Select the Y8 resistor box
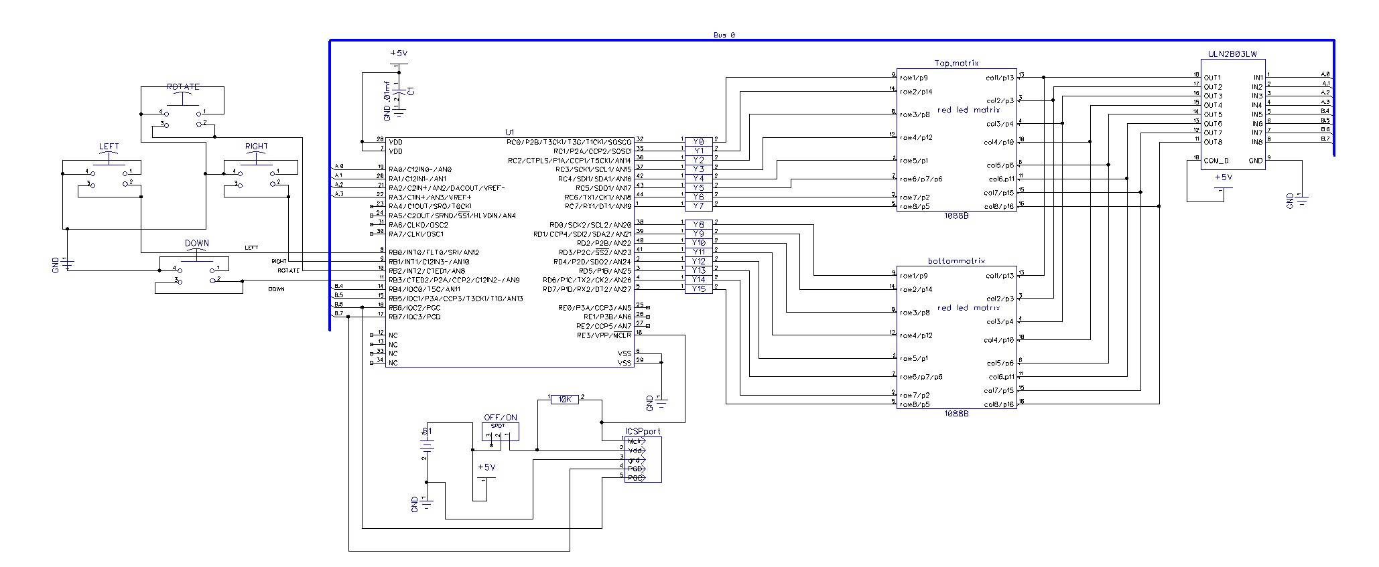 (x=699, y=224)
